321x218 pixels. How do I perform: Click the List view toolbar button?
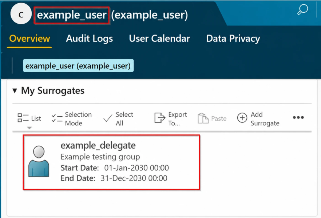click(29, 118)
